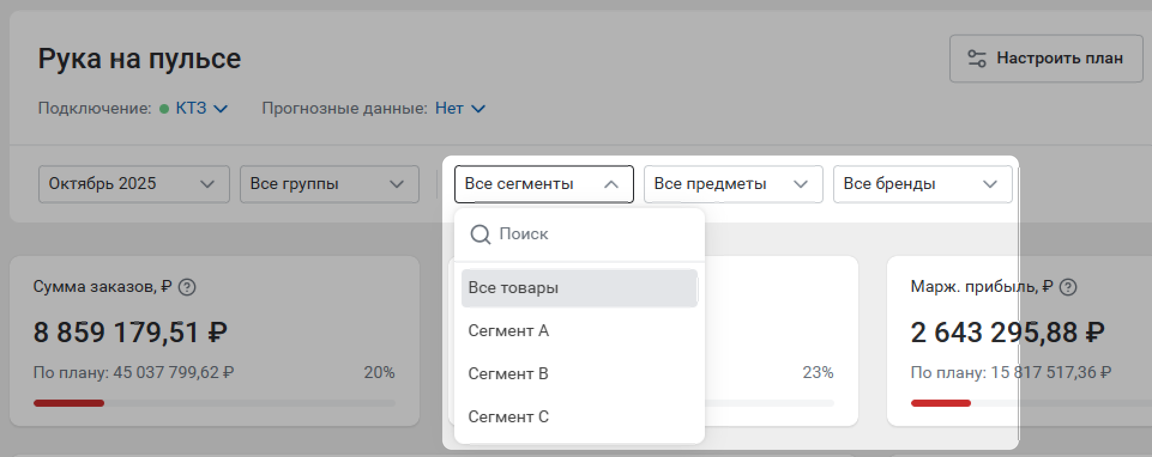Select Все товары in segment list
The image size is (1152, 457).
[579, 288]
